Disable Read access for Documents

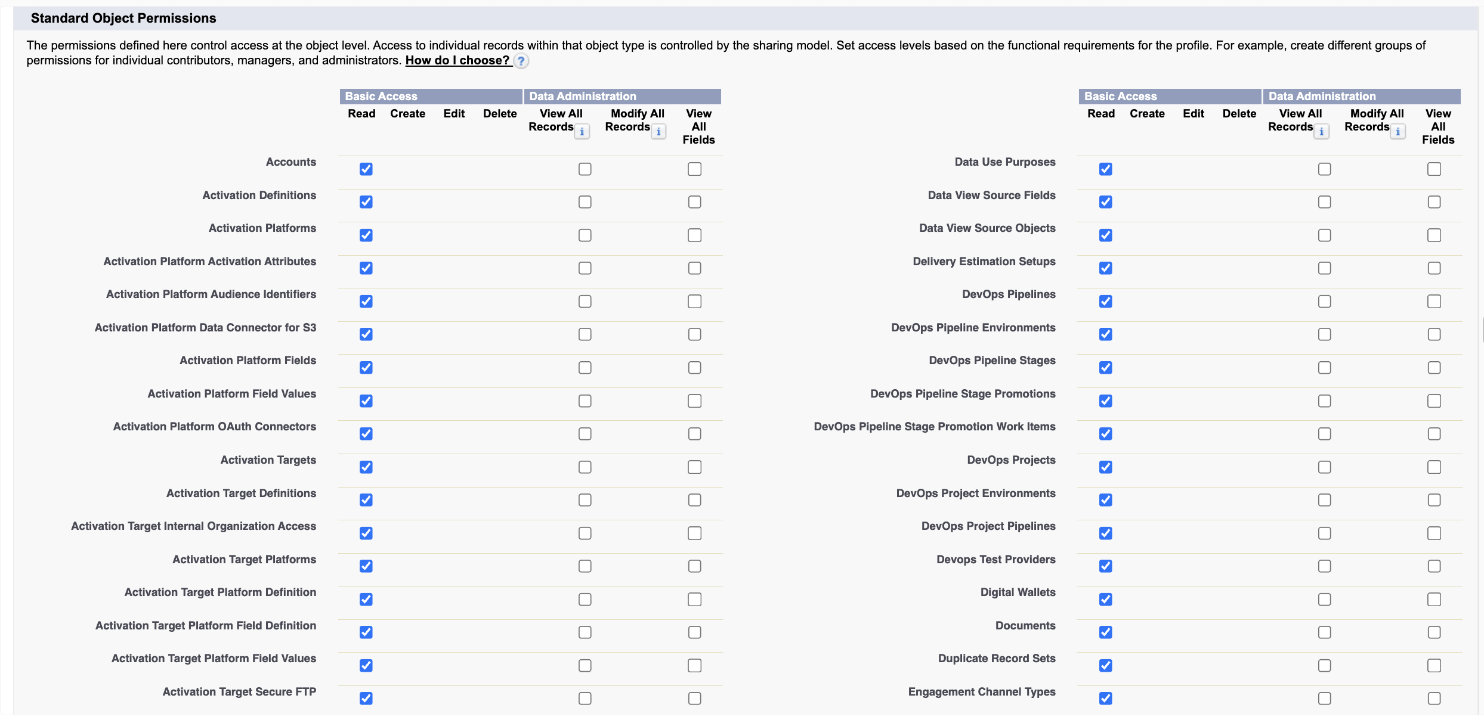coord(1106,632)
